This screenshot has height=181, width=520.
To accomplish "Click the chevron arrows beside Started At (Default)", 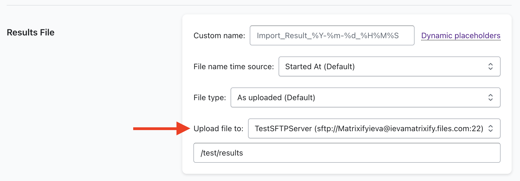I will [490, 67].
